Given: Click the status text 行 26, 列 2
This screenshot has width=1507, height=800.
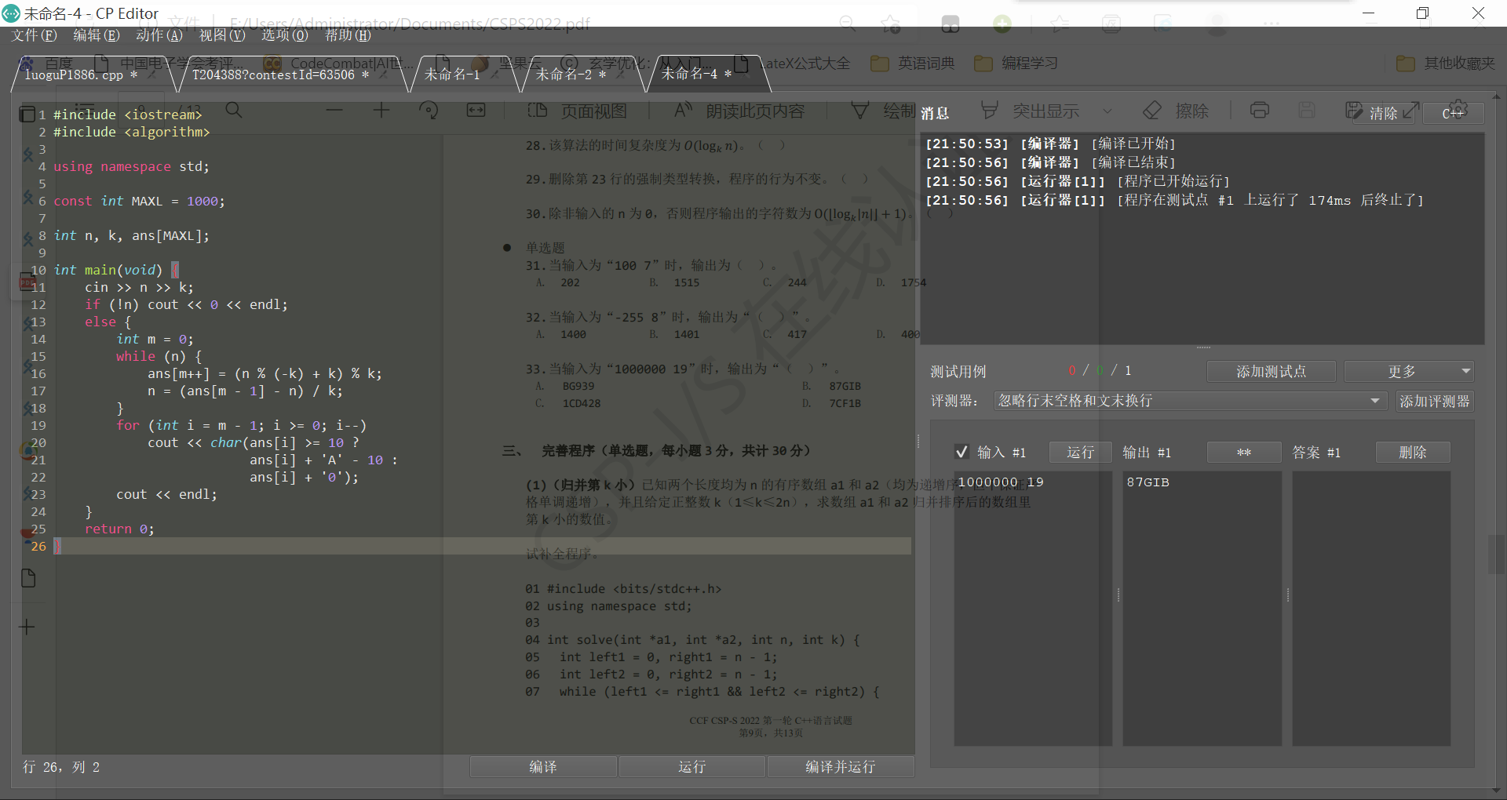Looking at the screenshot, I should point(61,767).
